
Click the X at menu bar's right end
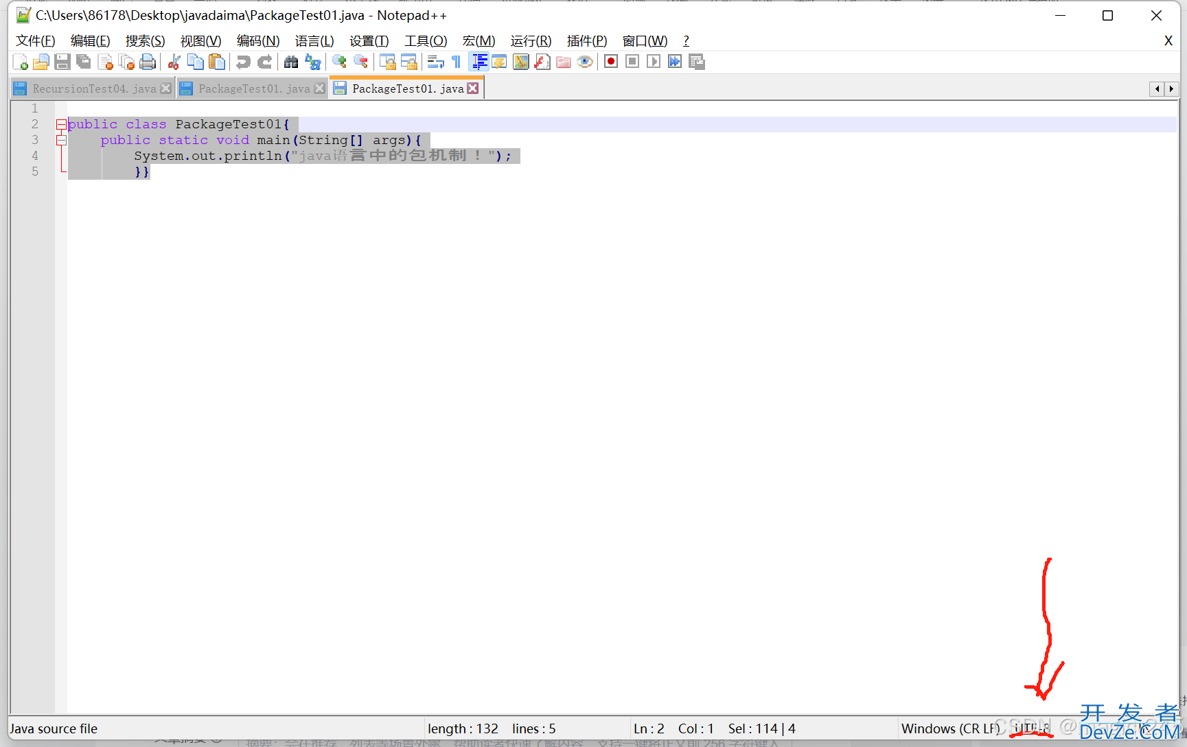[x=1168, y=41]
